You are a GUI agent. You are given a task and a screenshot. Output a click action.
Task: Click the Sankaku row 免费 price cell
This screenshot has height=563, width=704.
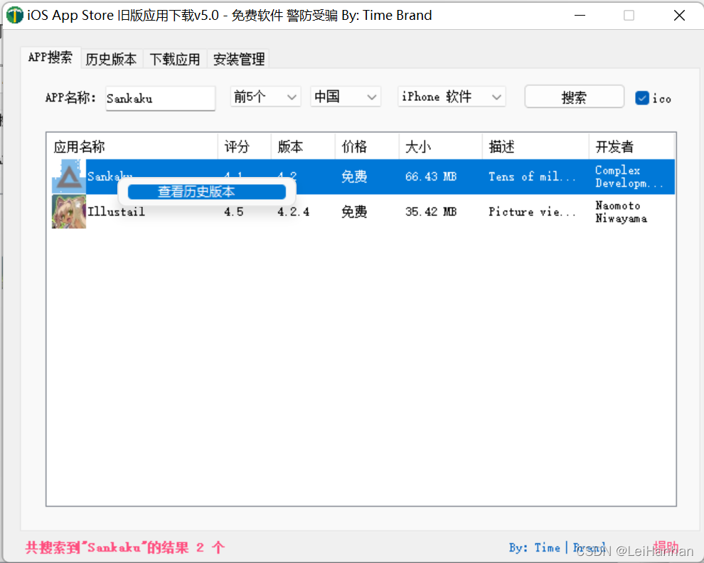(x=354, y=176)
